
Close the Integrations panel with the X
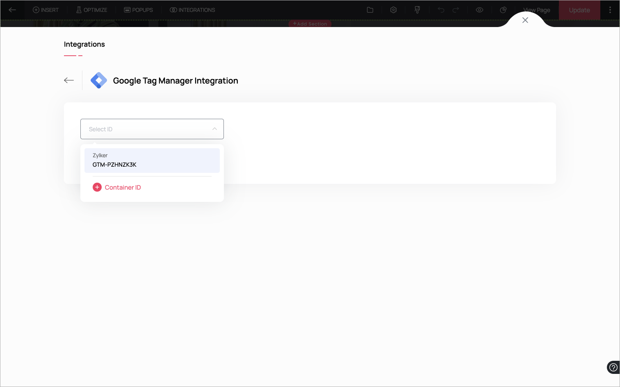click(x=525, y=20)
